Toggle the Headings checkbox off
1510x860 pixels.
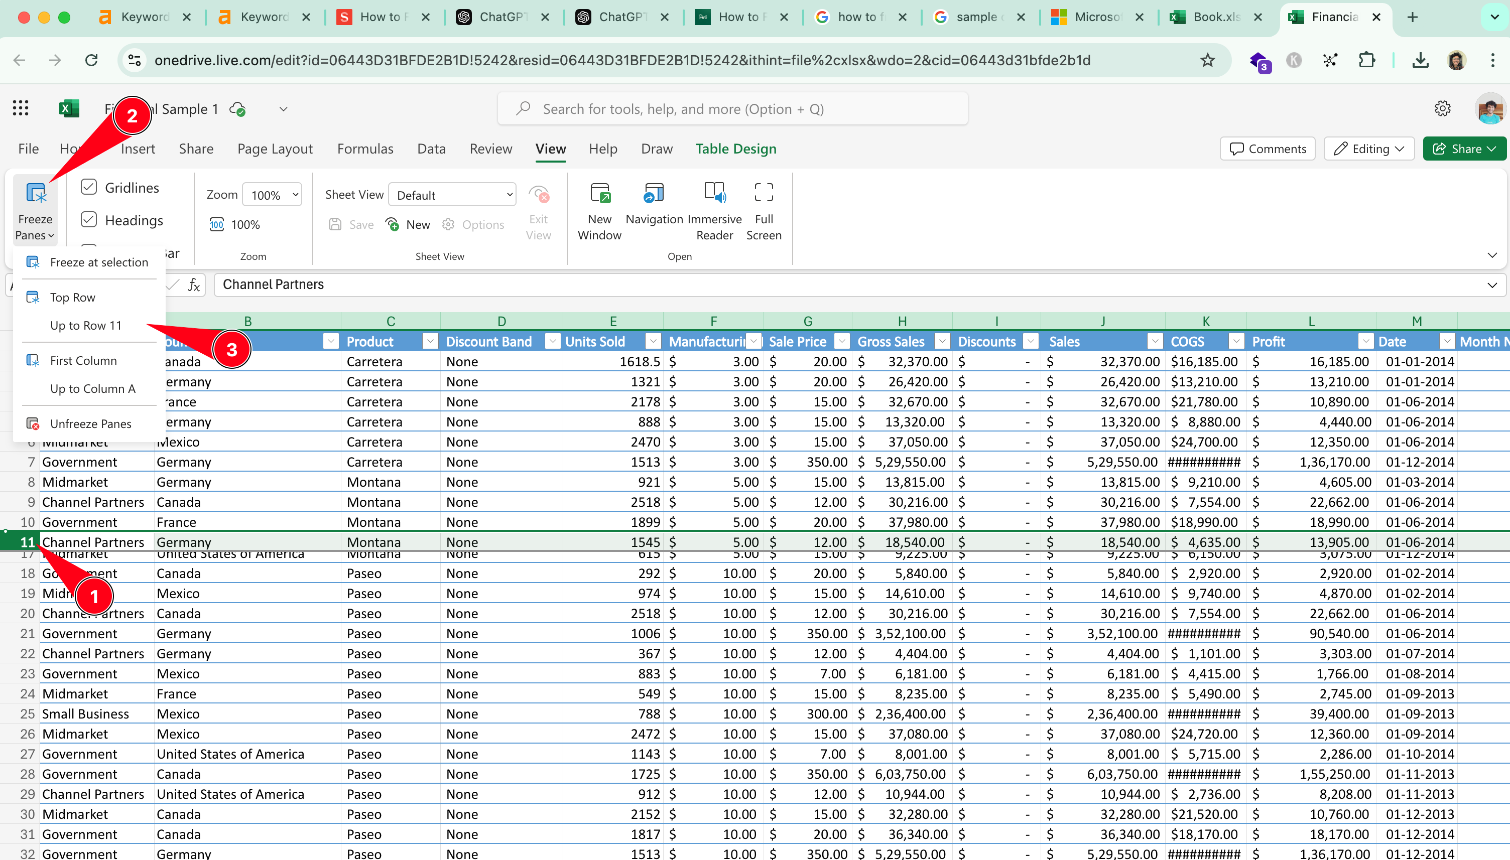click(x=89, y=219)
